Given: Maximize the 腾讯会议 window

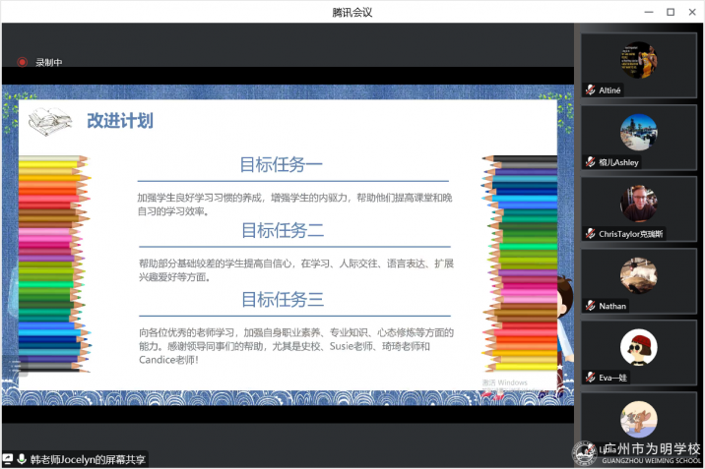Looking at the screenshot, I should coord(670,12).
